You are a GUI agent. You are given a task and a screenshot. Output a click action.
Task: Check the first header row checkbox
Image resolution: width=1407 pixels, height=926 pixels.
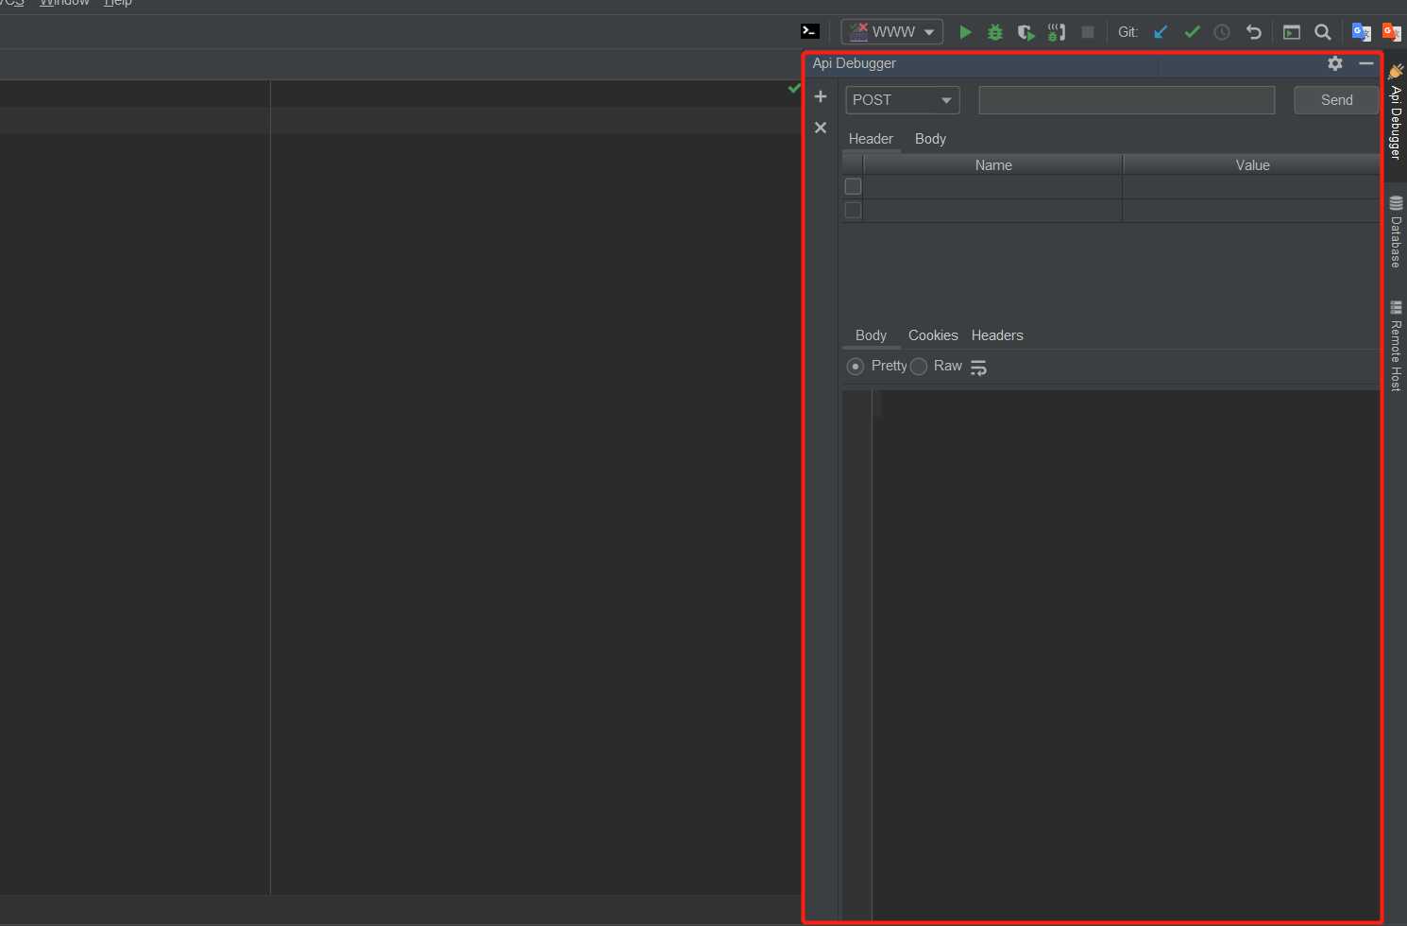click(x=853, y=187)
